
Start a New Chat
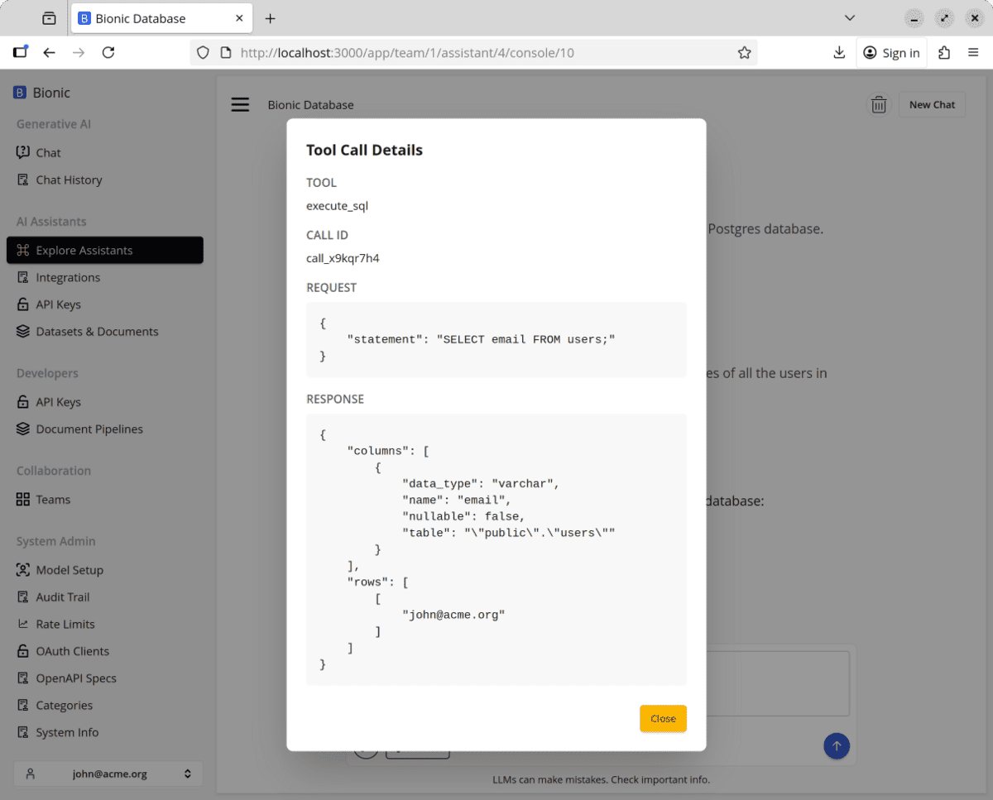tap(932, 105)
